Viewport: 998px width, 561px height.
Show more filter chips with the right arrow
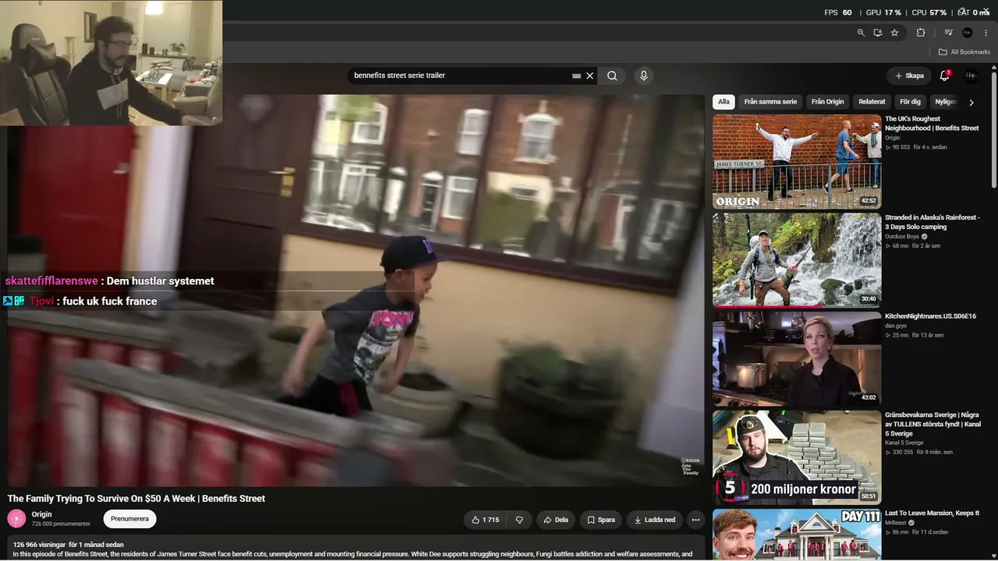[x=971, y=102]
